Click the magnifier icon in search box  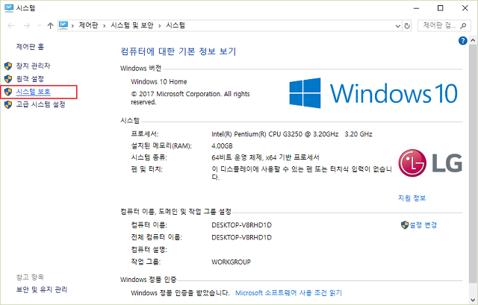463,26
